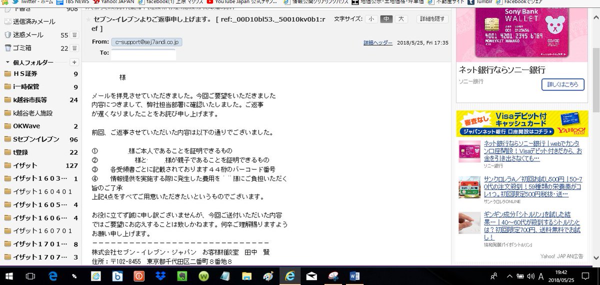Open the TBS NEWS bookmark

click(x=72, y=2)
